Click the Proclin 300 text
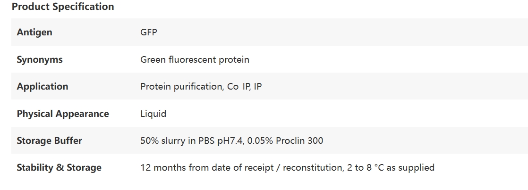The width and height of the screenshot is (528, 190). [299, 141]
